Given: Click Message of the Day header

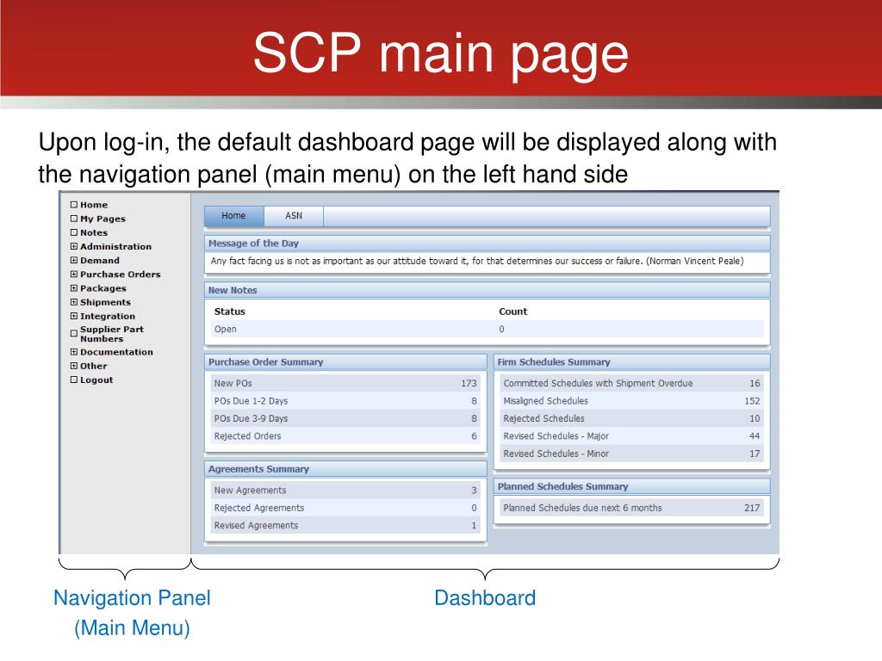Looking at the screenshot, I should tap(487, 244).
